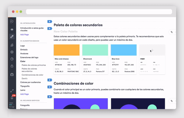184x118 pixels.
Task: Open the Lema page
Action: [x=23, y=90]
